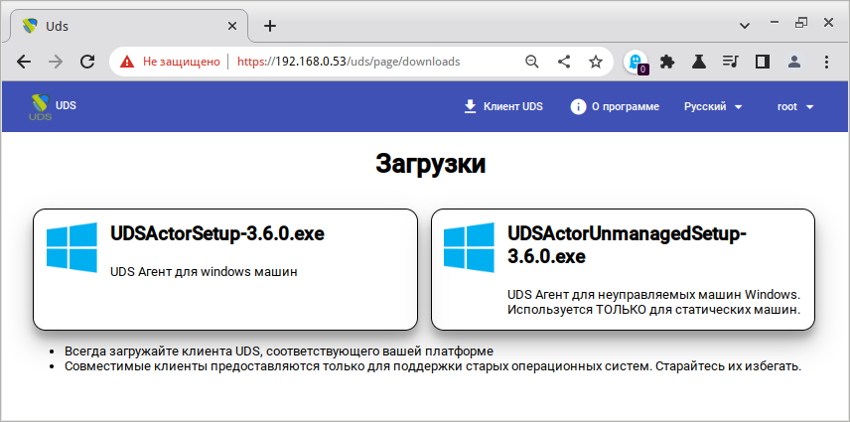Share this page via share icon
Viewport: 850px width, 422px height.
[x=564, y=62]
